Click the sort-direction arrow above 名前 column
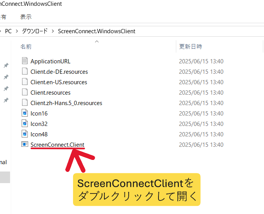 tap(97, 42)
